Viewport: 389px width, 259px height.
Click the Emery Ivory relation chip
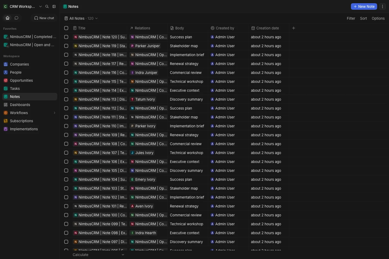pyautogui.click(x=143, y=179)
